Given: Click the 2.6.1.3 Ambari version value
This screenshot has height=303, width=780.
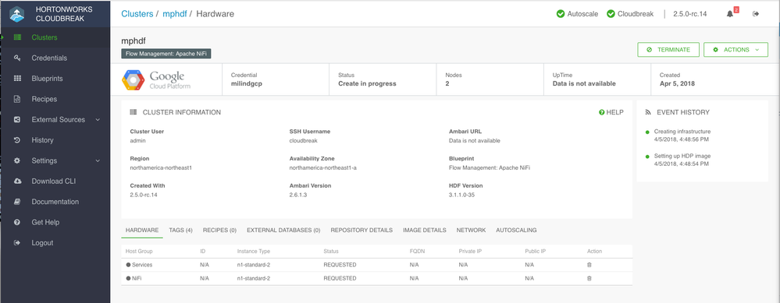Looking at the screenshot, I should tap(298, 195).
